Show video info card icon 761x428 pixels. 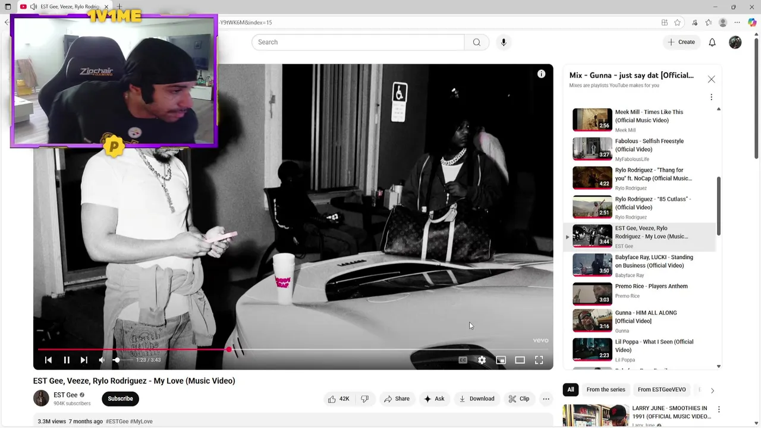[541, 74]
